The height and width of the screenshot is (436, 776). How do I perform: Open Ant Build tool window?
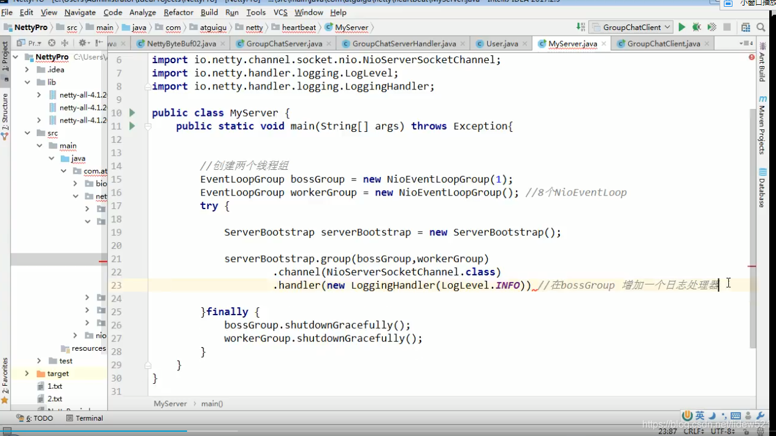(763, 63)
